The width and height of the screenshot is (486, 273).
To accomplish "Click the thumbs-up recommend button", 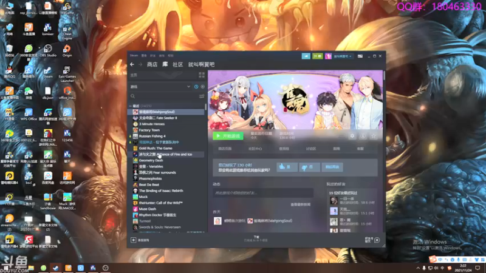I will coord(287,167).
